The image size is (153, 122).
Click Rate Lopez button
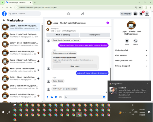(x=75, y=66)
